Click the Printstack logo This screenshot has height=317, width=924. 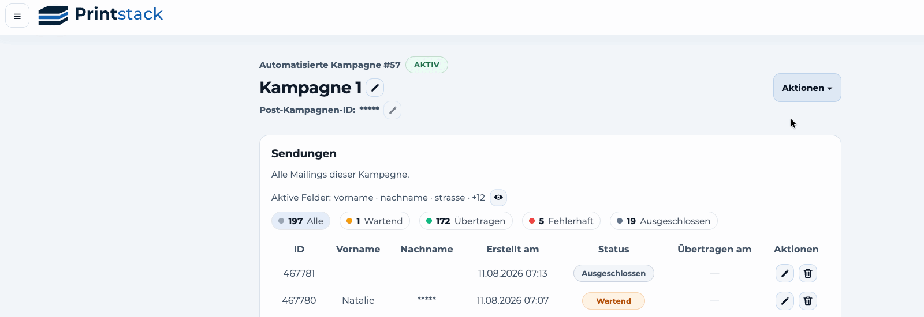coord(100,15)
